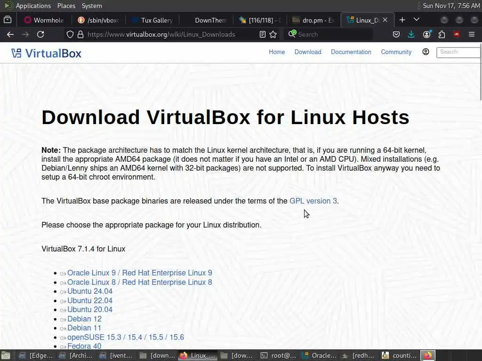Click the VirtualBox logo
This screenshot has width=482, height=361.
(x=46, y=54)
